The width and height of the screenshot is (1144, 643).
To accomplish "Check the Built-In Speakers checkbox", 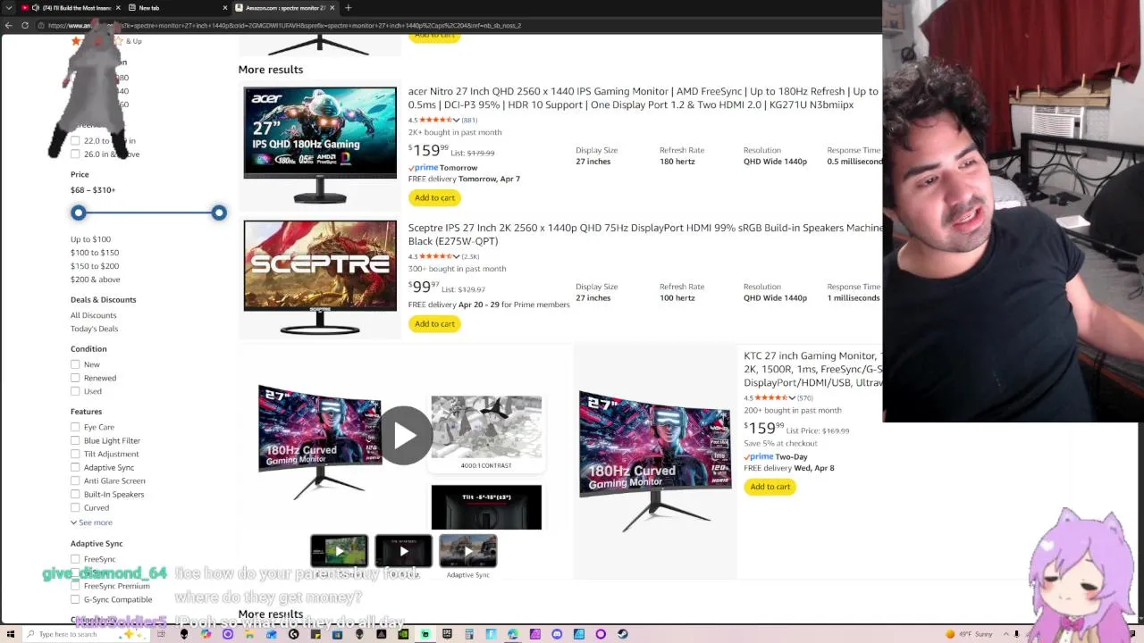I will tap(75, 494).
